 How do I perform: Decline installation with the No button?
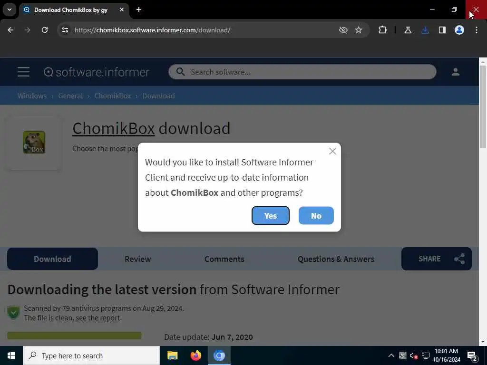pos(316,215)
